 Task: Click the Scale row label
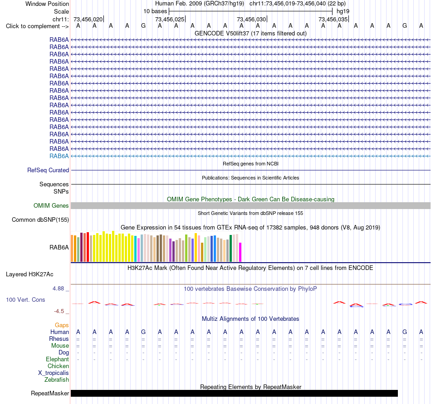click(x=61, y=11)
